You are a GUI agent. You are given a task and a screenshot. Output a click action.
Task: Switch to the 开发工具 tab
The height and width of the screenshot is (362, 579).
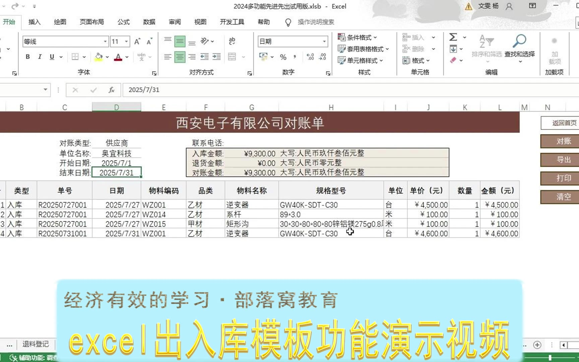232,22
